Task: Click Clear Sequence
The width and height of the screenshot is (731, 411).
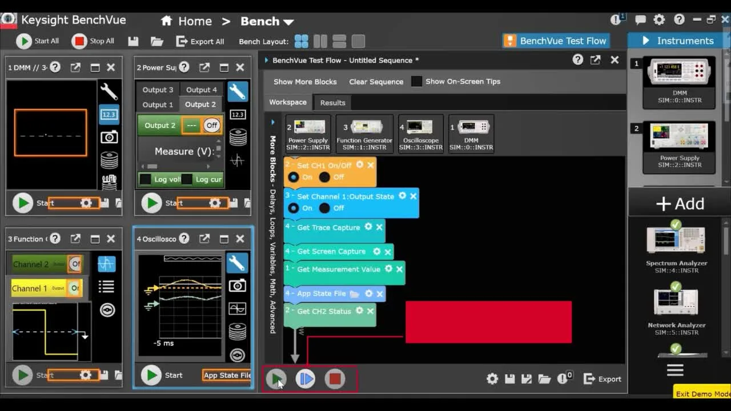Action: pos(376,82)
